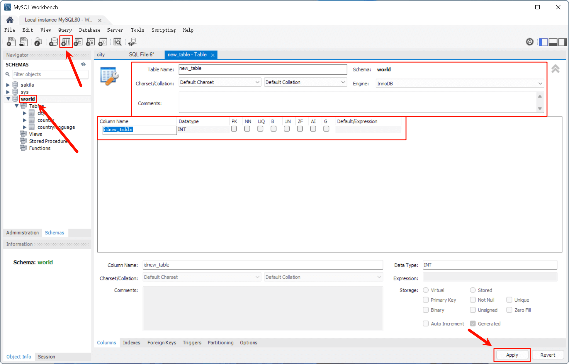Toggle the right sidebar panel icon
Viewport: 569px width, 364px height.
pos(563,42)
